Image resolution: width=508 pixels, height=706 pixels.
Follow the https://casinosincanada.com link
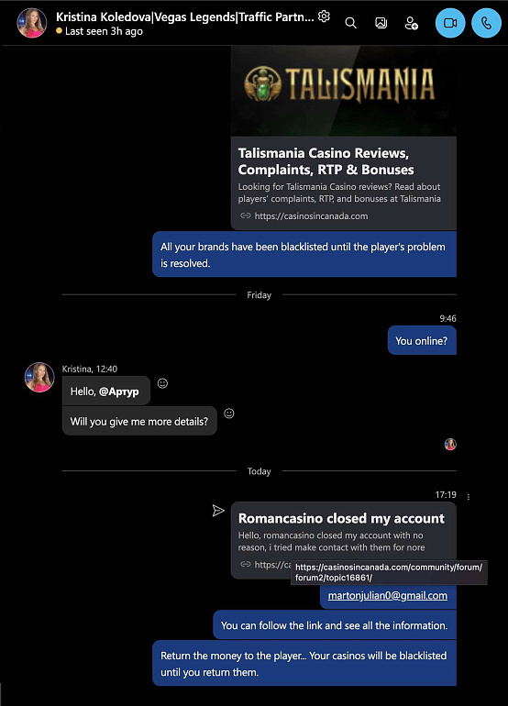click(x=311, y=216)
